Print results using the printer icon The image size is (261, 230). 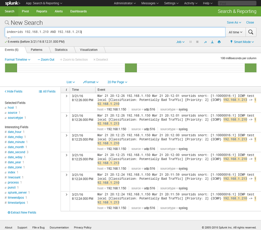pyautogui.click(x=220, y=42)
